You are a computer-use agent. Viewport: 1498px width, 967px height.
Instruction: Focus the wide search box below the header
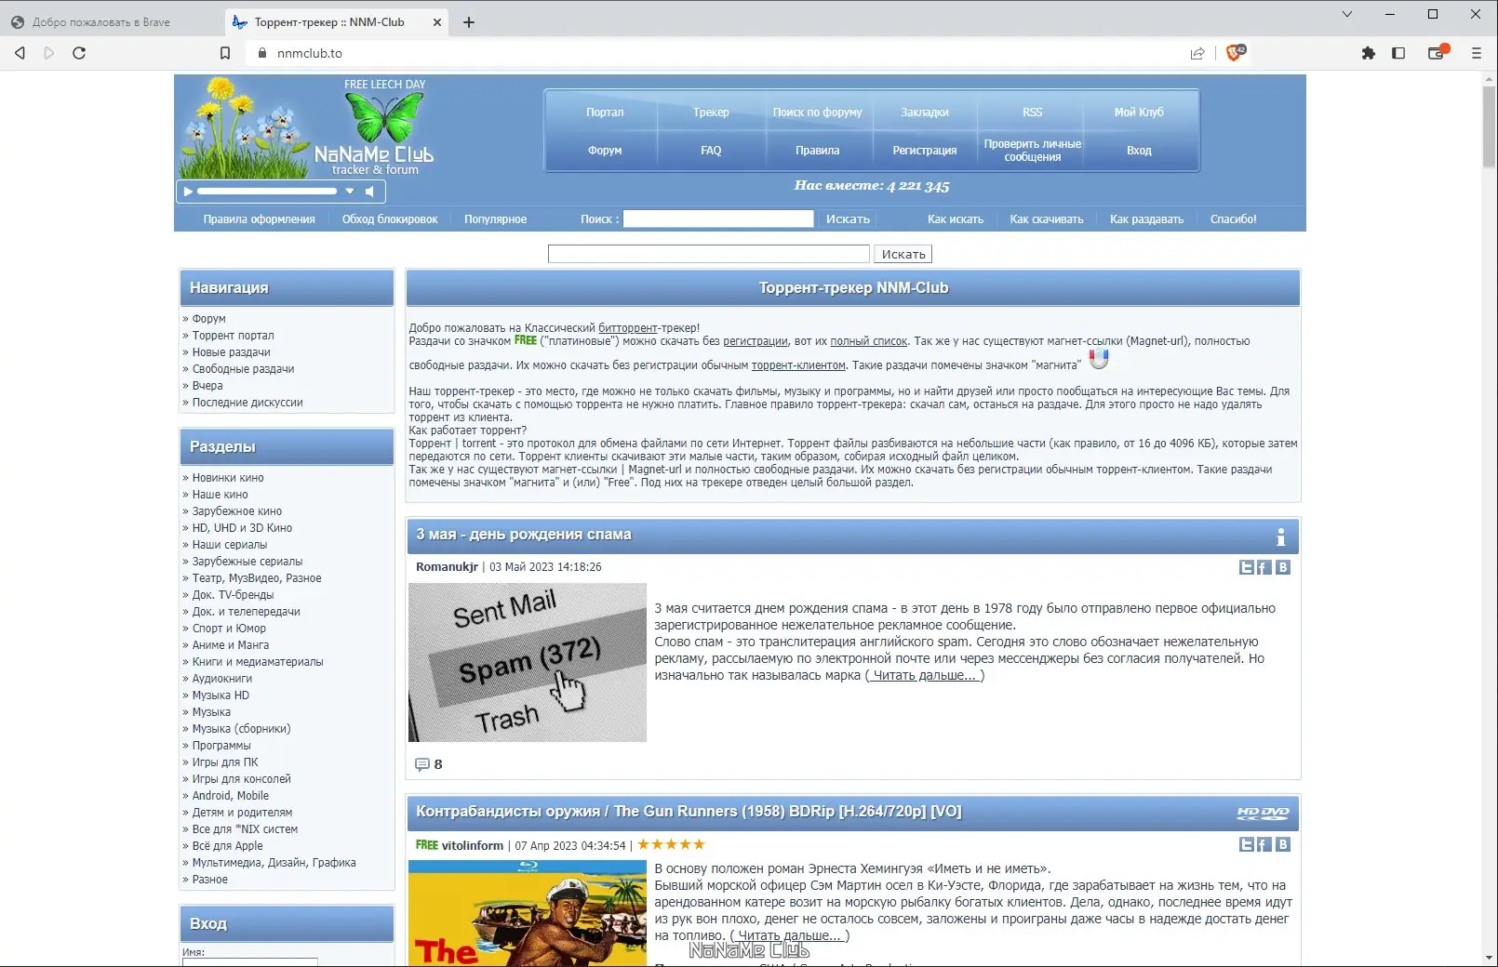click(x=709, y=254)
